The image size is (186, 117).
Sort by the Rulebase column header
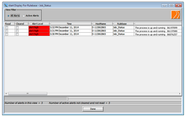coord(123,24)
